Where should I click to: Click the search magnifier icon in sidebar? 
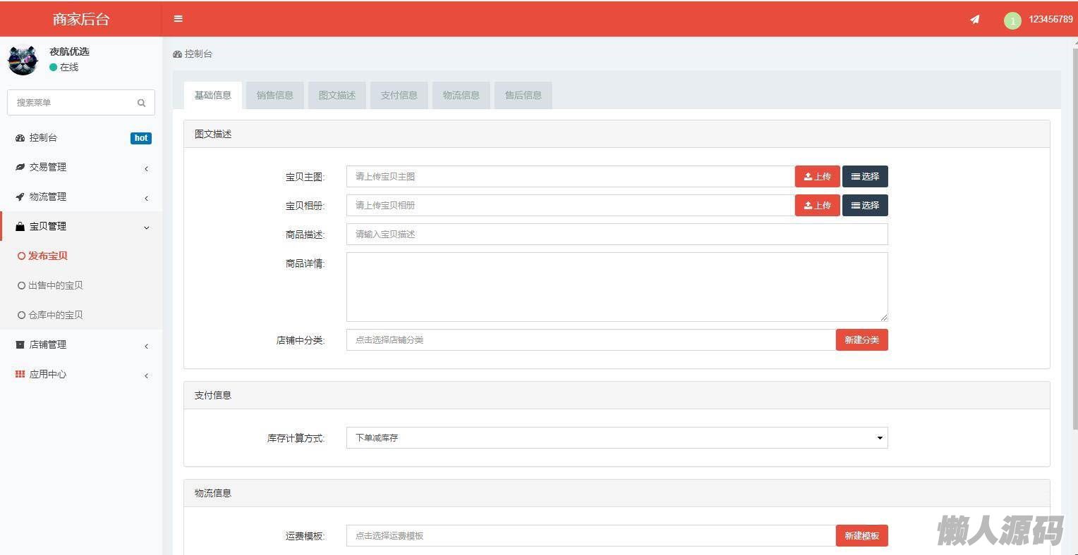(141, 103)
